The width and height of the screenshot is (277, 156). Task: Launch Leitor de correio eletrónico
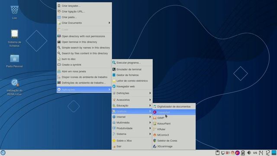click(132, 81)
